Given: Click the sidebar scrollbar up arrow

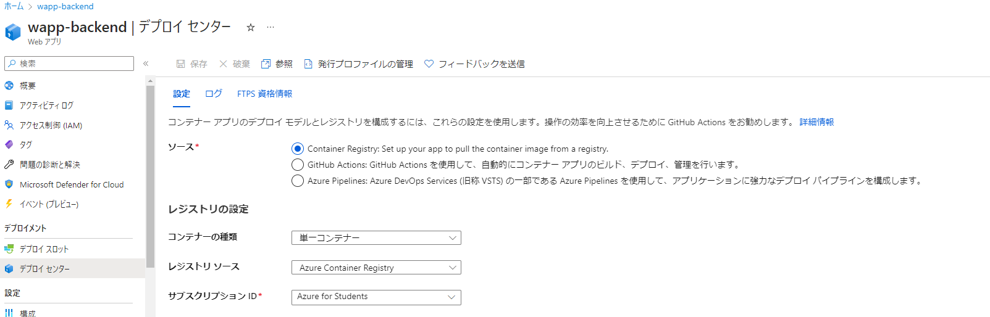Looking at the screenshot, I should 150,81.
